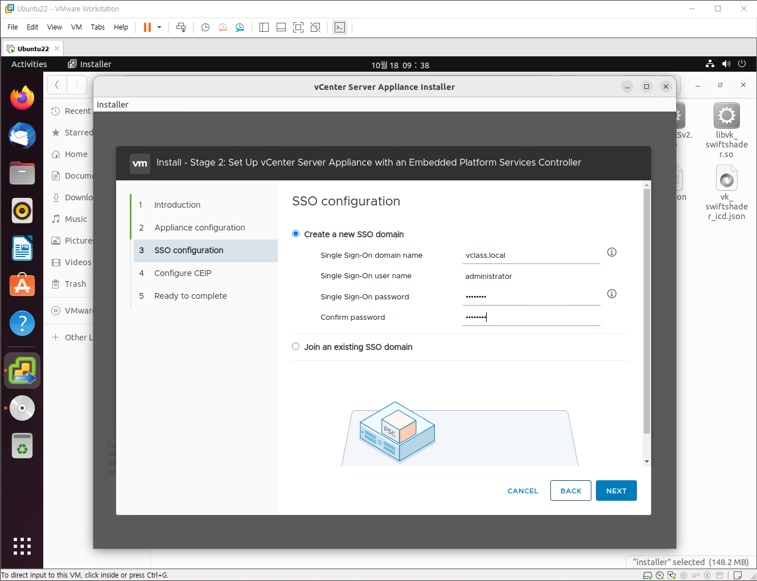Image resolution: width=757 pixels, height=581 pixels.
Task: Open the Tabs menu
Action: click(x=98, y=27)
